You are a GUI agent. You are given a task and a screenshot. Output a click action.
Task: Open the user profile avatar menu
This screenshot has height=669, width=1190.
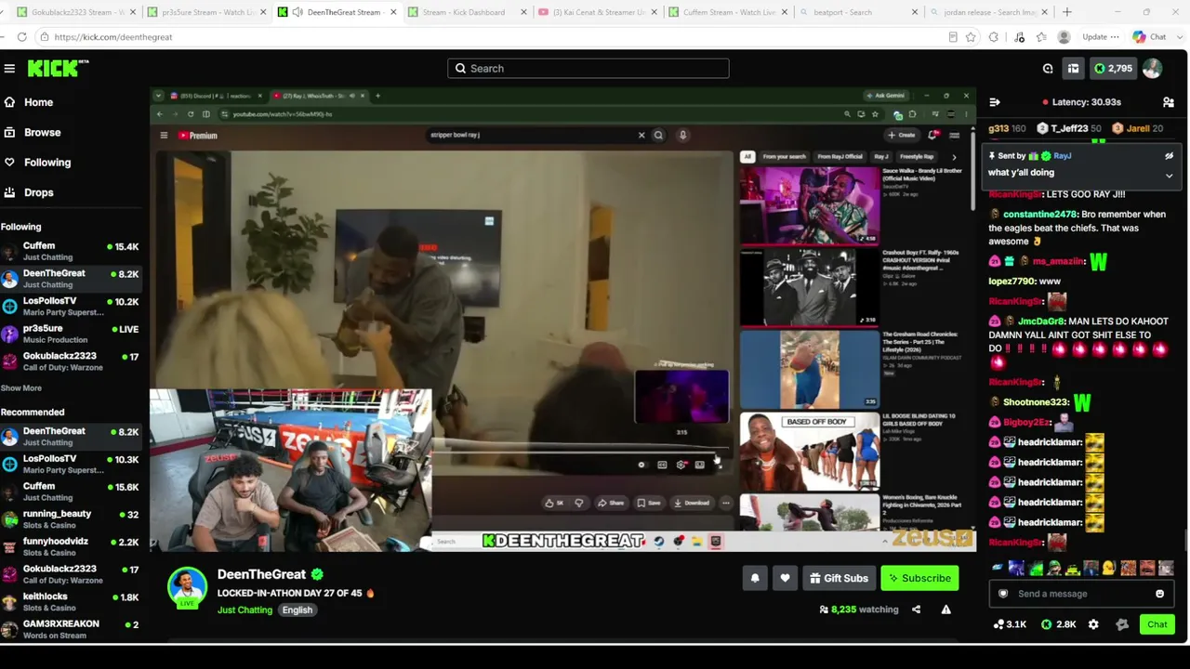[x=1152, y=69]
